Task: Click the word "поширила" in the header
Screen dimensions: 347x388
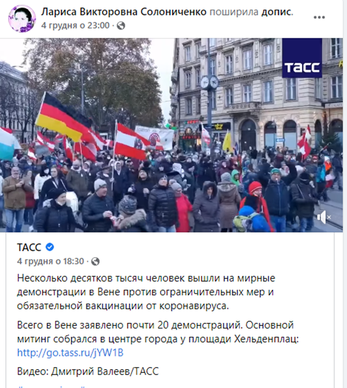Action: (234, 12)
